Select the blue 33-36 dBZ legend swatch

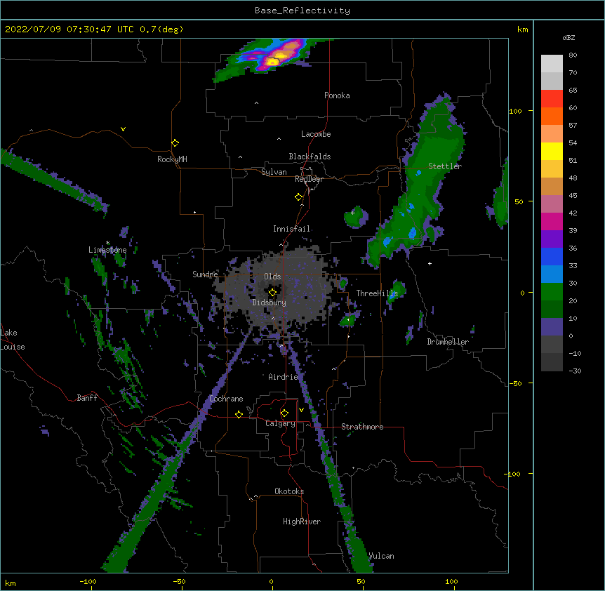pyautogui.click(x=552, y=256)
